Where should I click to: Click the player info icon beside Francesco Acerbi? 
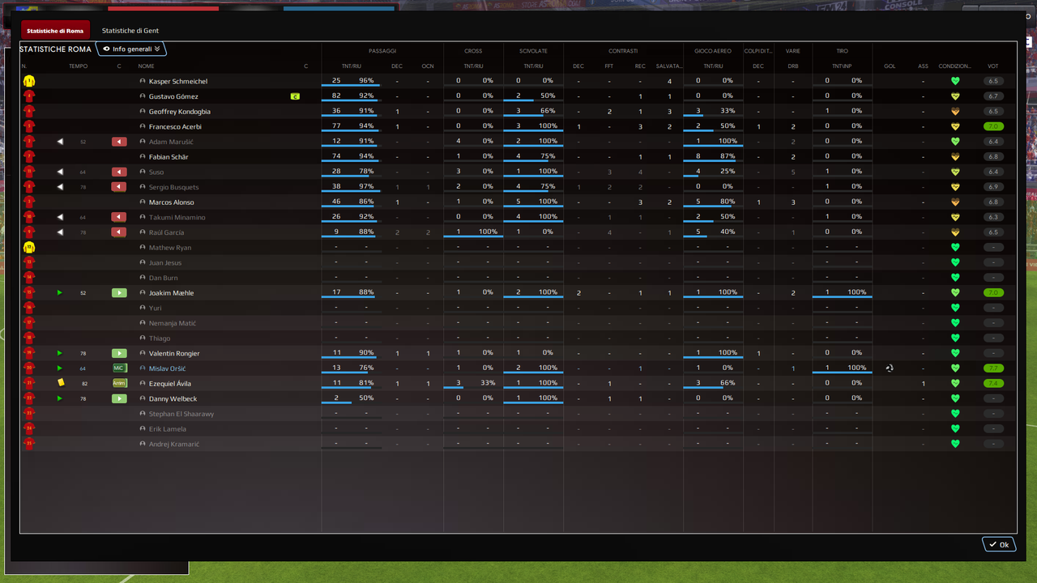[x=143, y=126]
